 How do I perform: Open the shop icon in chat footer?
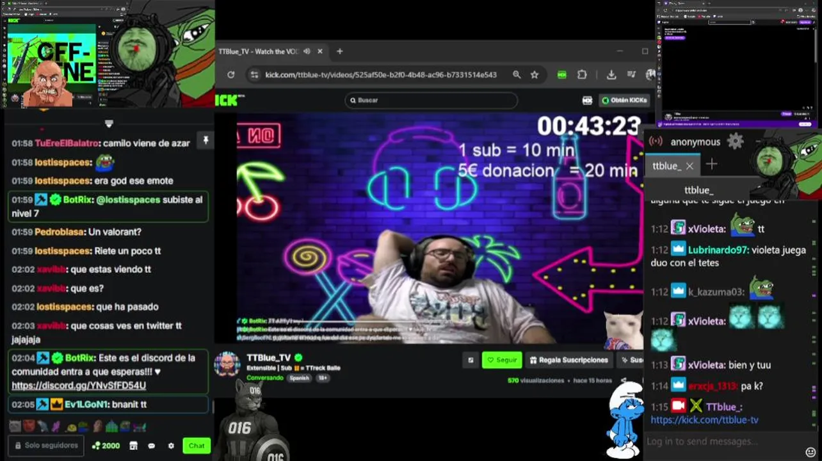(133, 446)
